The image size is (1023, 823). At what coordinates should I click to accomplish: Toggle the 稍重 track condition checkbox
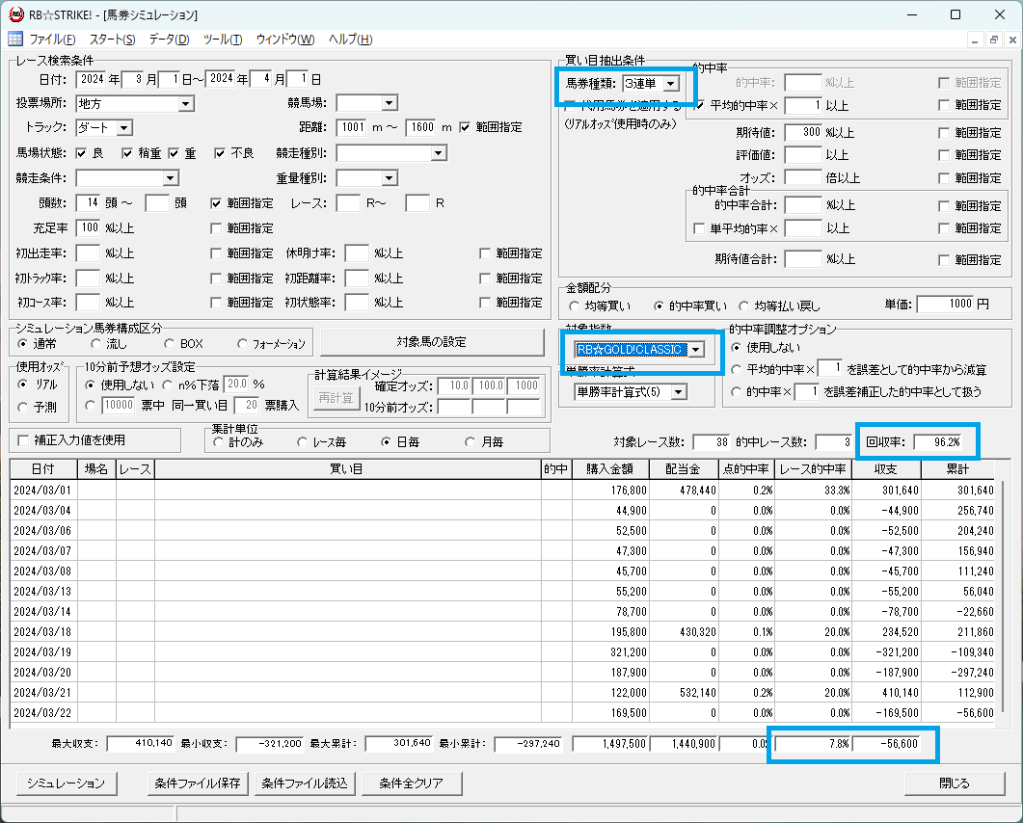point(127,153)
